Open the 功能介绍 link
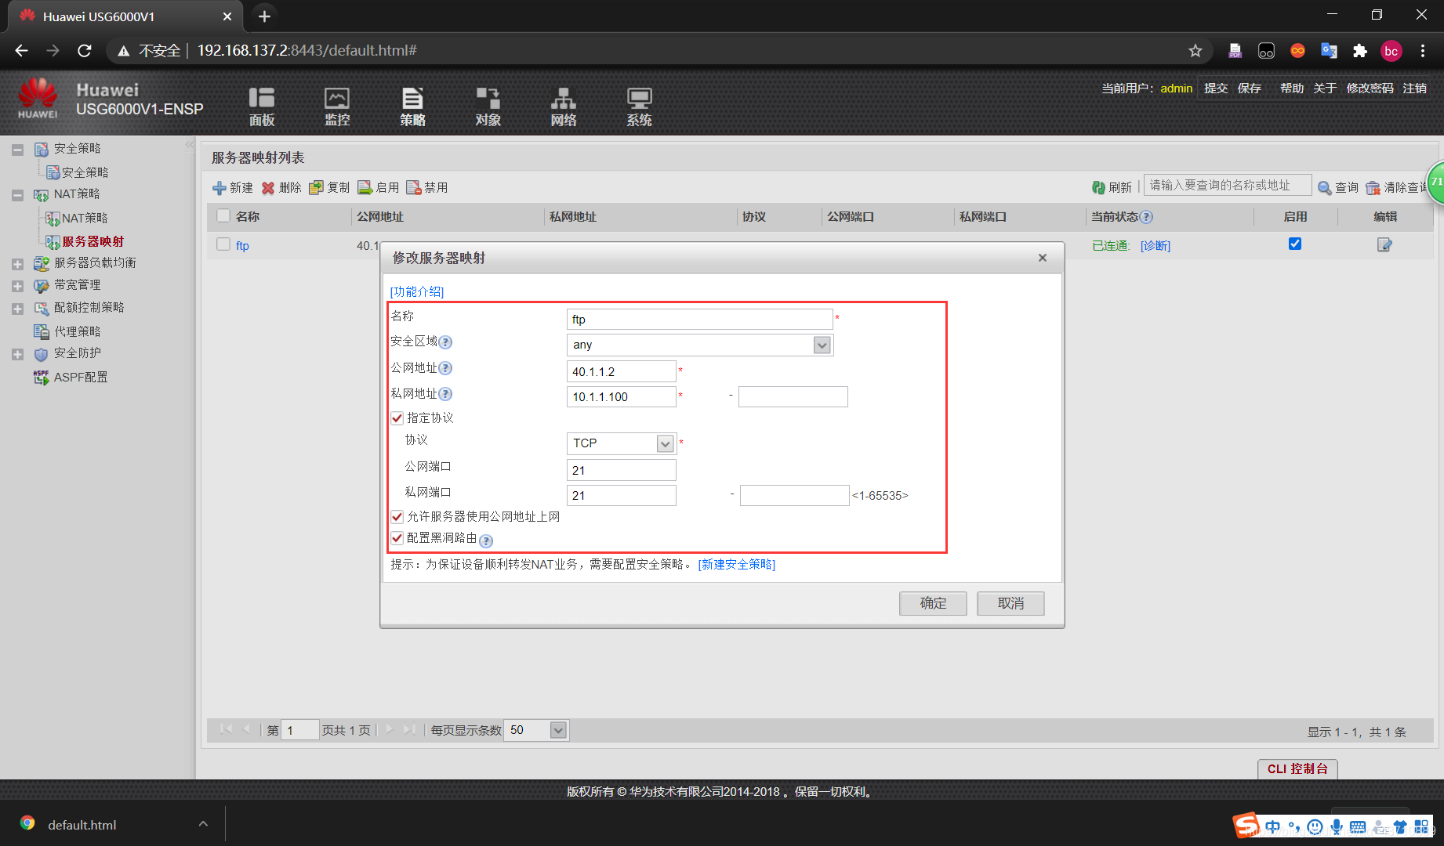 417,291
